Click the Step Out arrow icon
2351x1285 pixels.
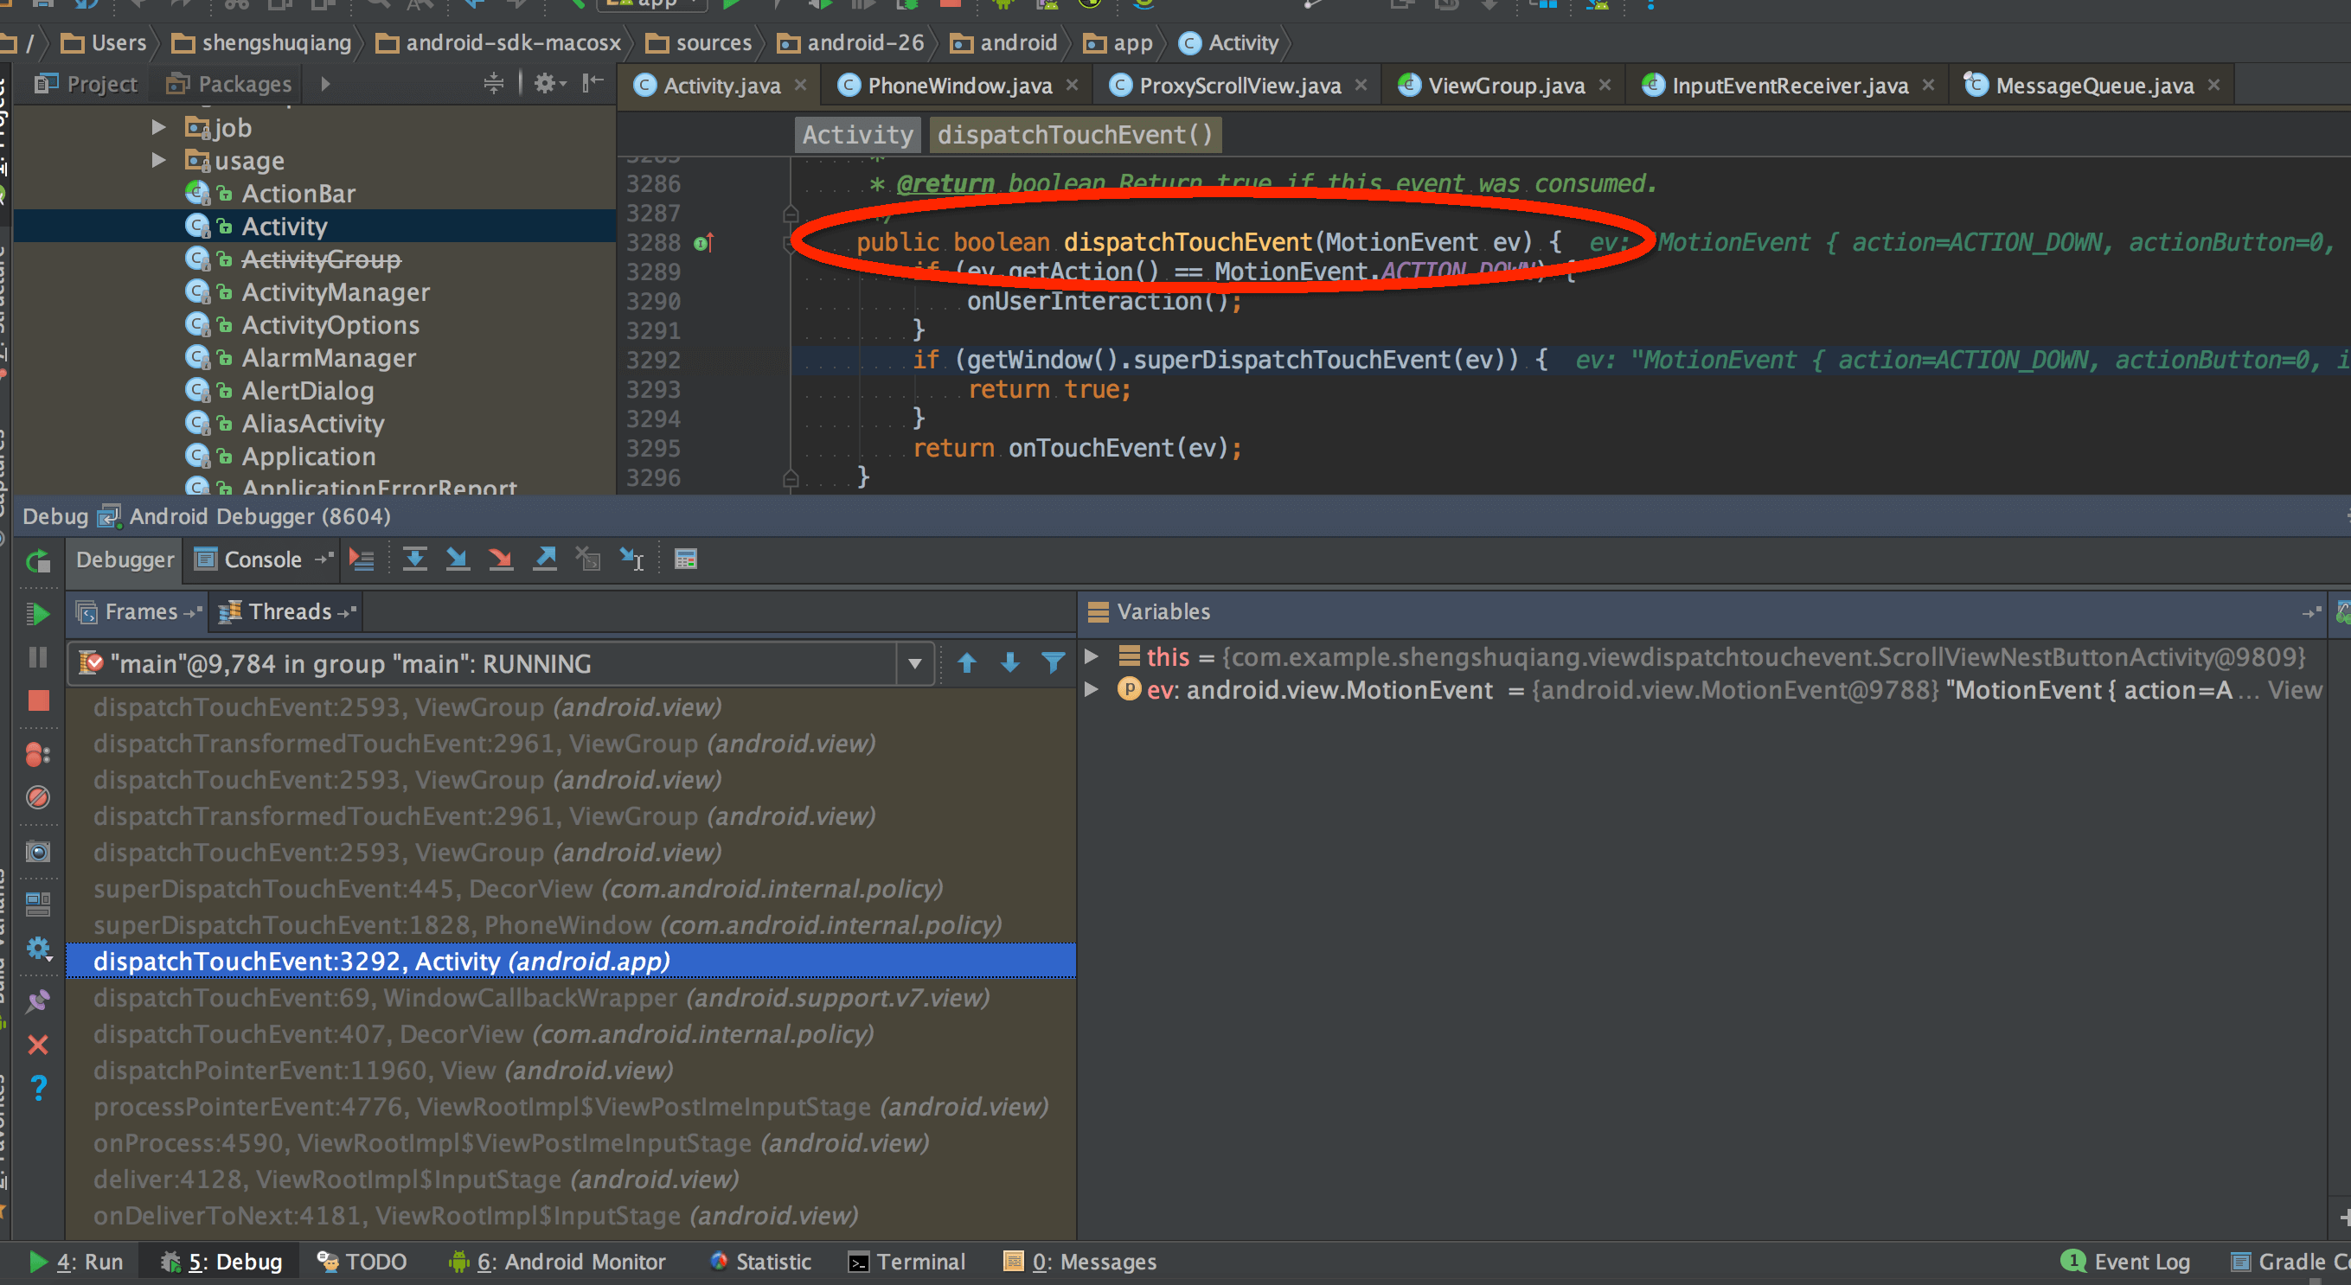[545, 559]
